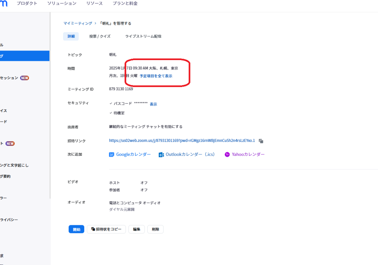Image resolution: width=378 pixels, height=265 pixels.
Task: Click the Outlook calendar icon
Action: point(161,155)
